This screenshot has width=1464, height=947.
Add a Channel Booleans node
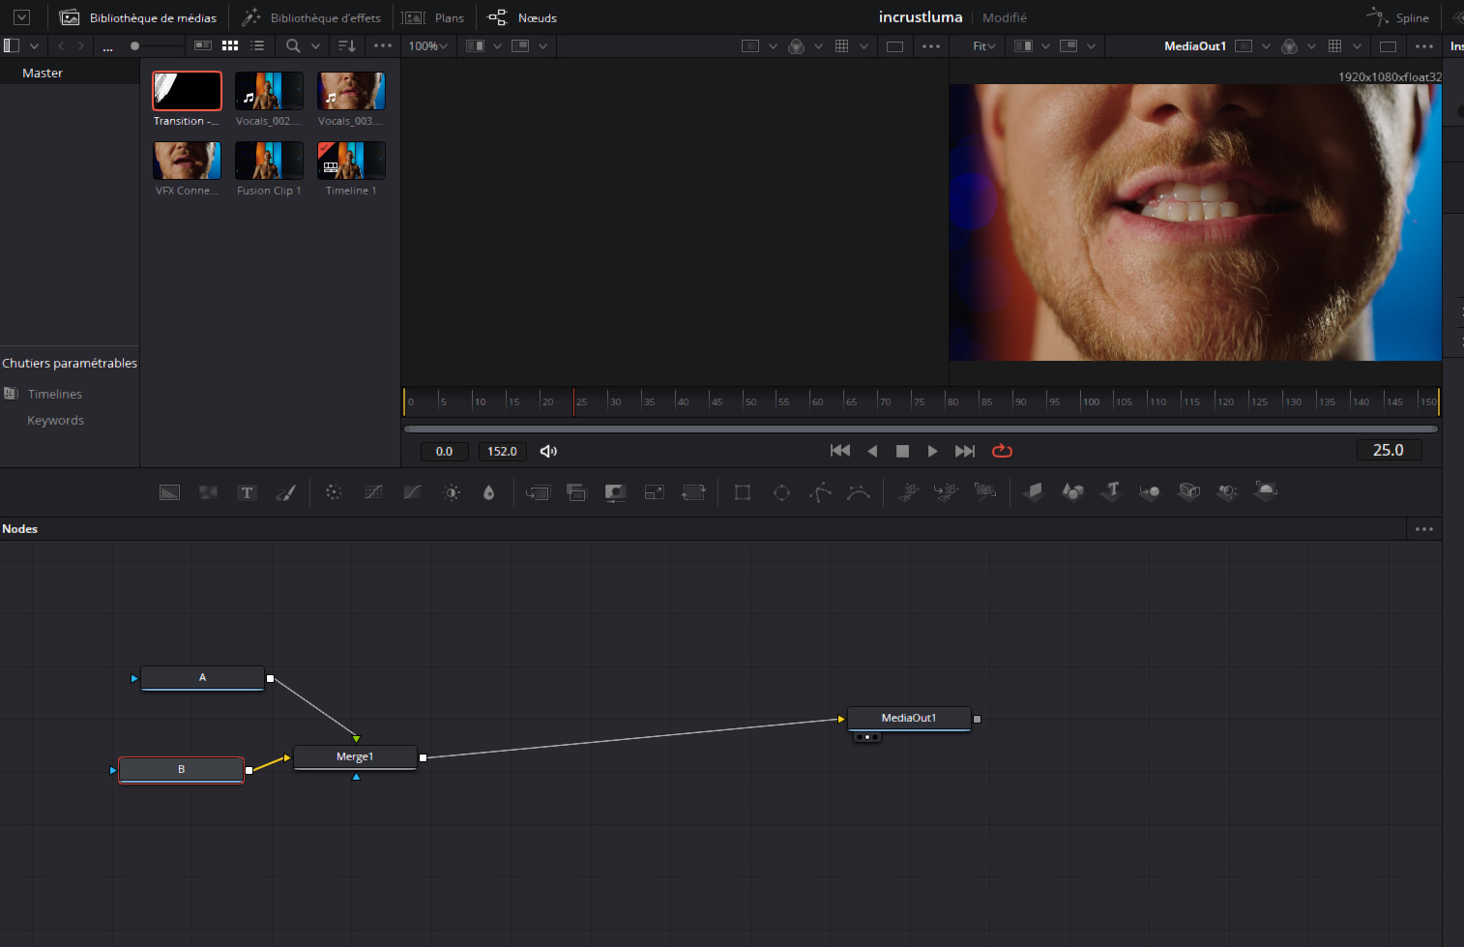click(576, 492)
